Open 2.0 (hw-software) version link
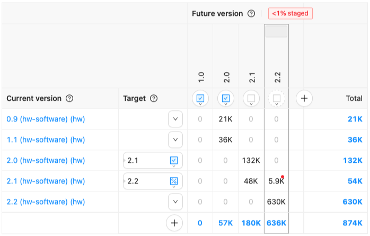 pos(46,161)
